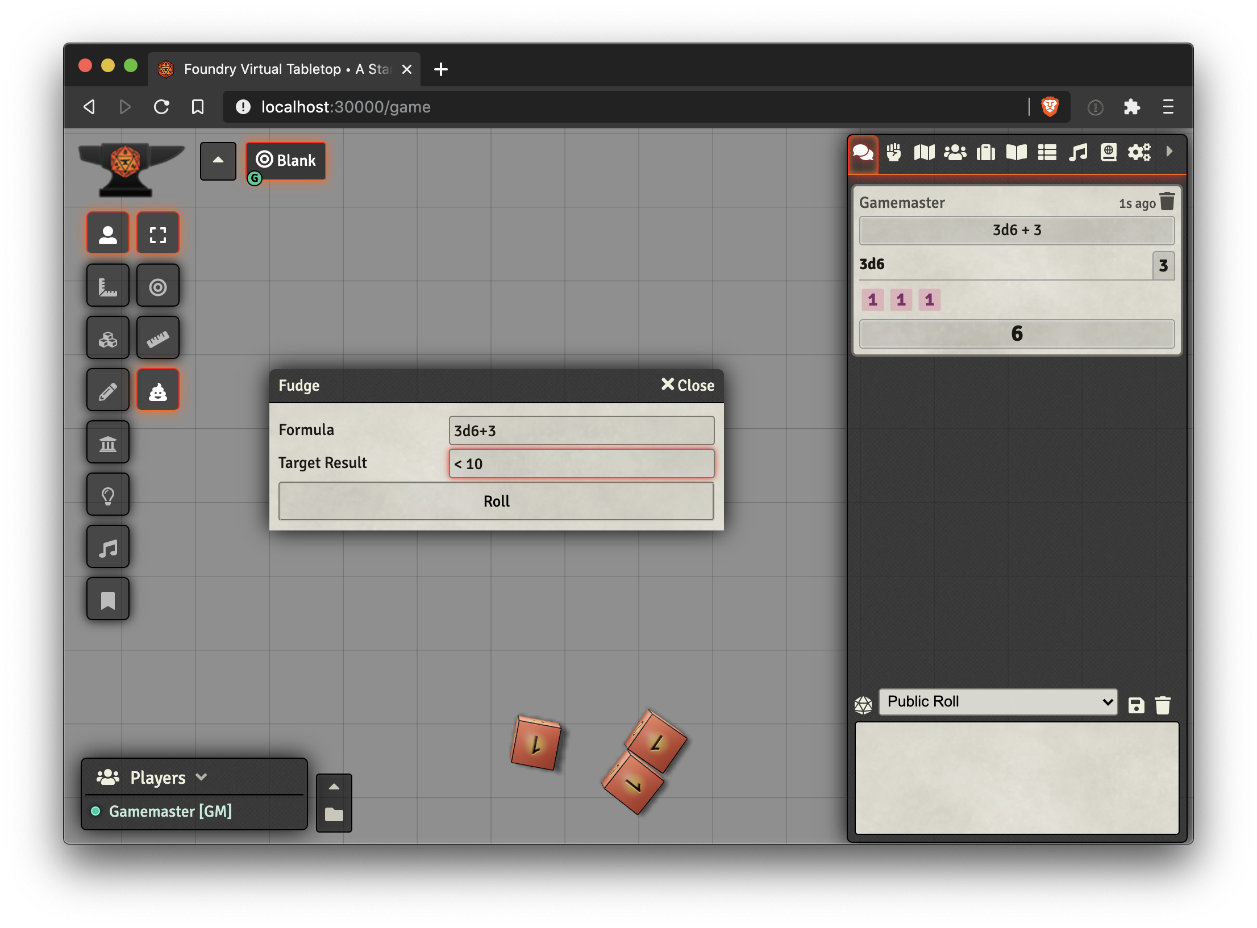1257x928 pixels.
Task: Open the Ambient Sound Controls music icon
Action: pyautogui.click(x=108, y=547)
